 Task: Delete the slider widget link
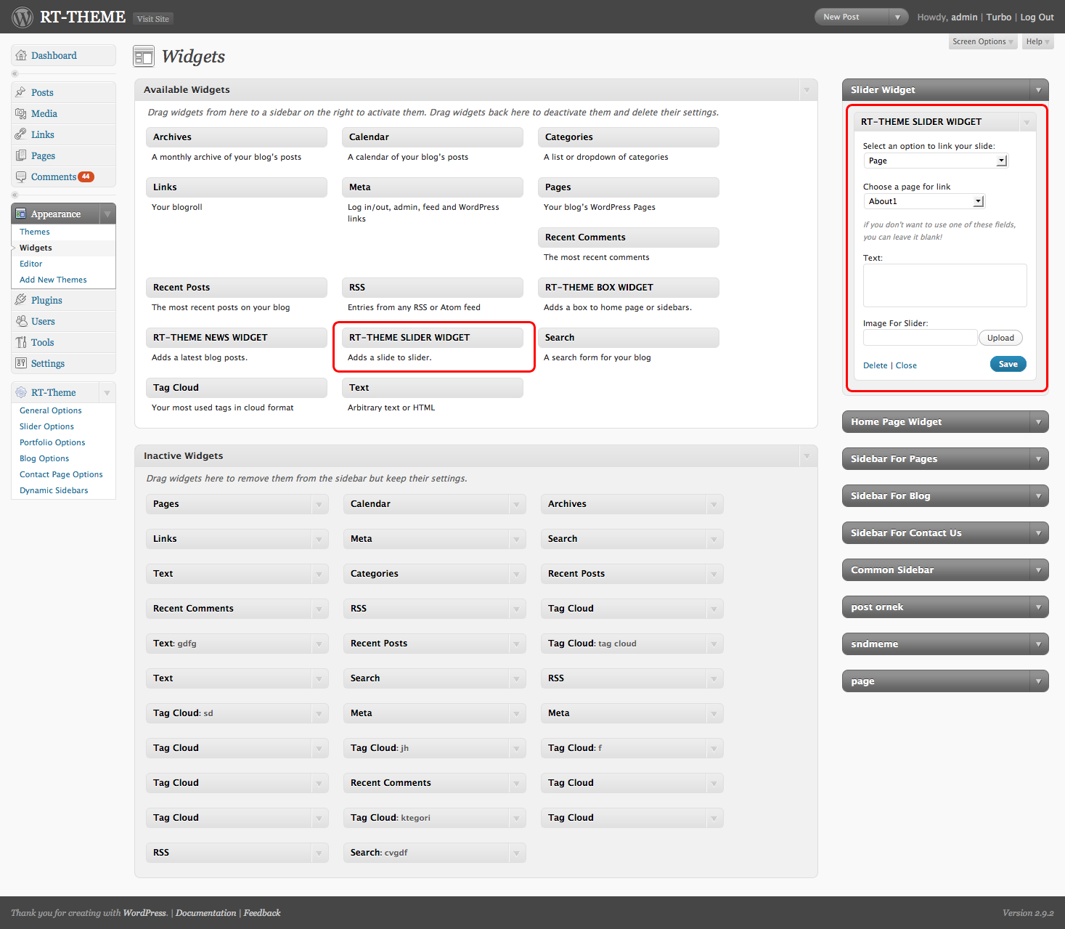[876, 365]
